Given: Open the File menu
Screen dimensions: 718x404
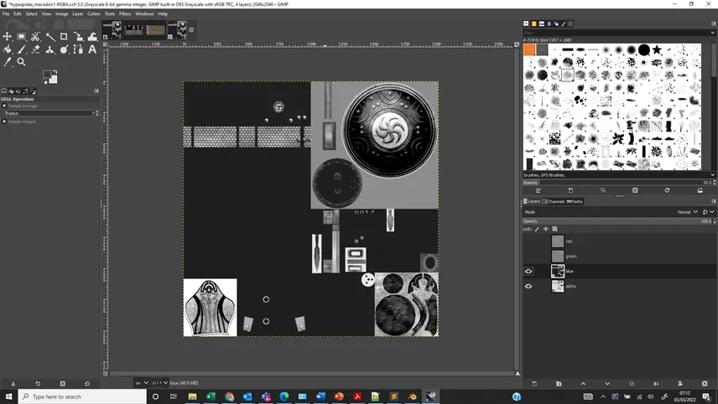Looking at the screenshot, I should click(6, 13).
